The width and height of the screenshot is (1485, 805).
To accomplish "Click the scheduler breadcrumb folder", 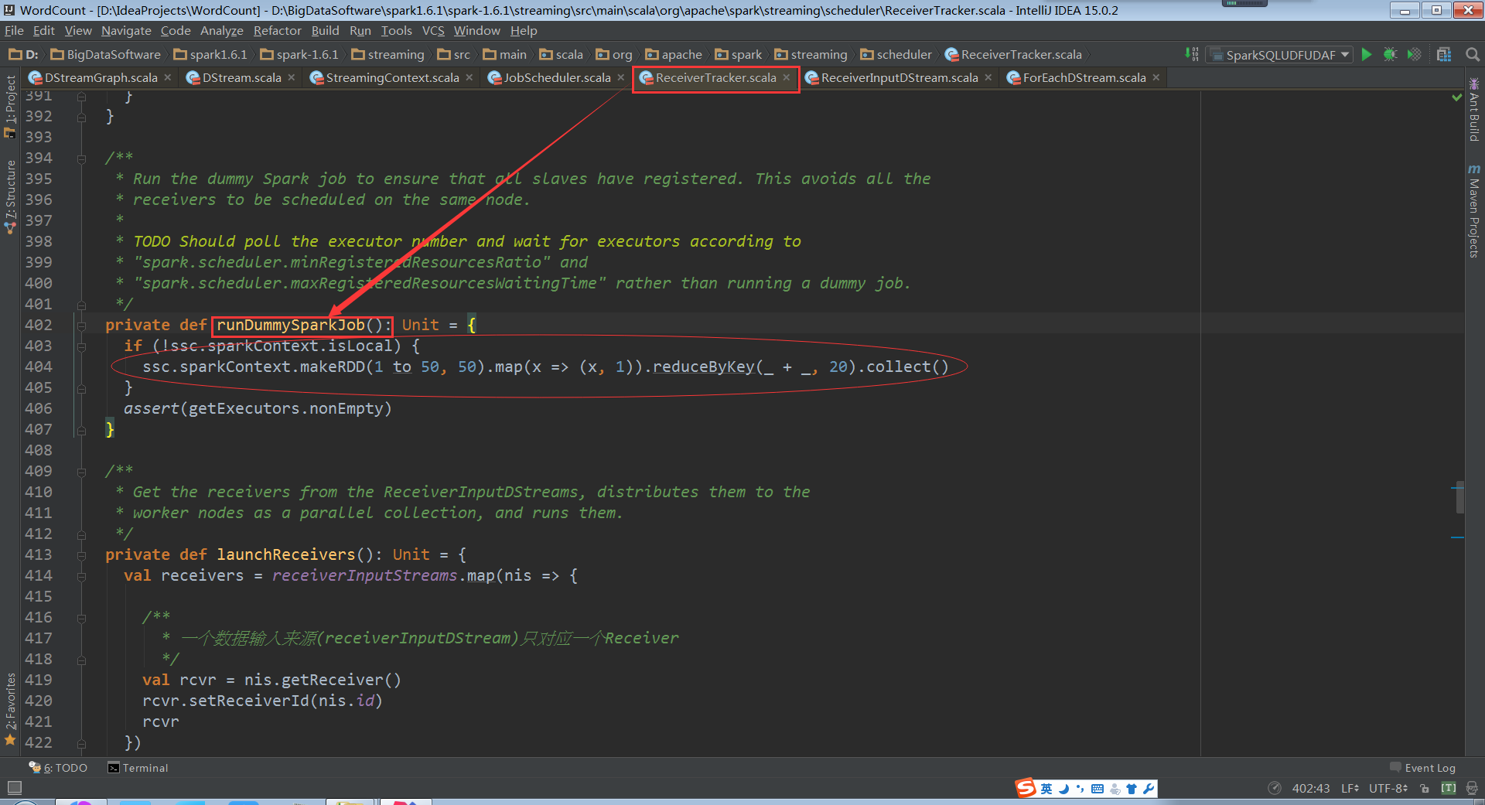I will [896, 54].
